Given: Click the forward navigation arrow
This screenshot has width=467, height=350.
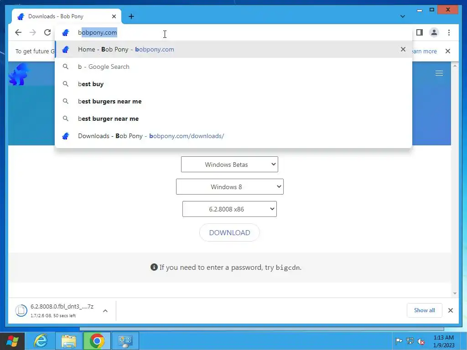Looking at the screenshot, I should pos(33,32).
